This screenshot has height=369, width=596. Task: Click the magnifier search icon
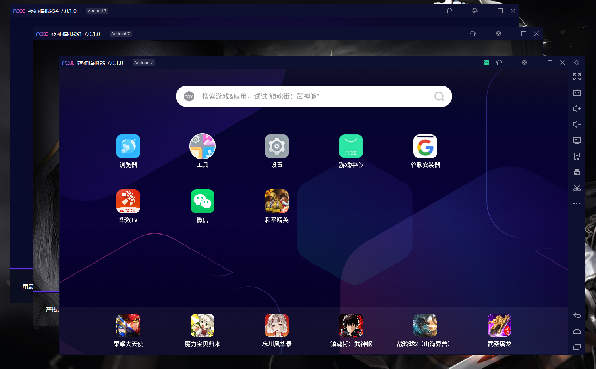point(439,96)
